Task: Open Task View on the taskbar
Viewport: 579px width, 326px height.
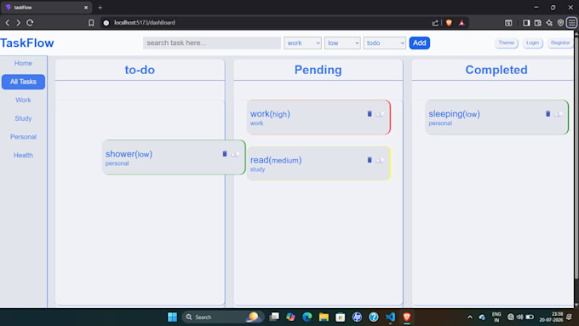Action: pyautogui.click(x=274, y=317)
